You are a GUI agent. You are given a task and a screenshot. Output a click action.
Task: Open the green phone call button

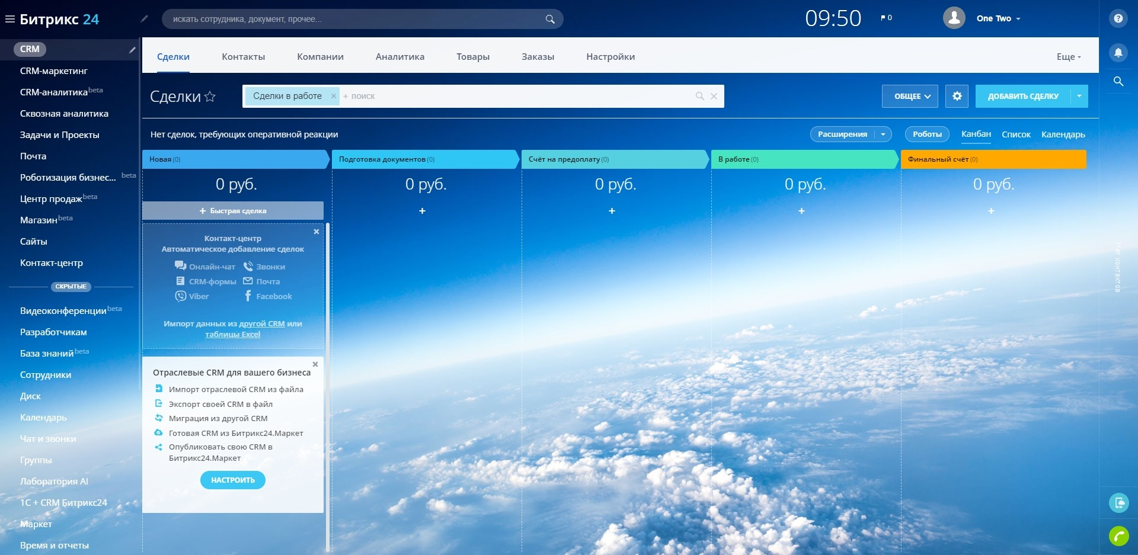click(x=1118, y=536)
